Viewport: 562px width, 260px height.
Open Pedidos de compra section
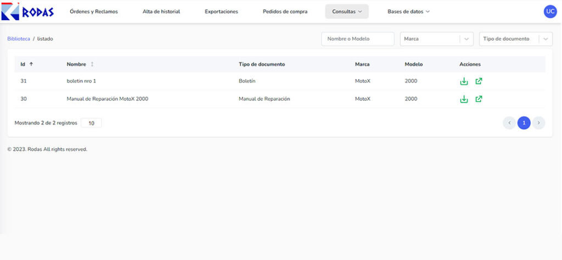click(x=285, y=12)
